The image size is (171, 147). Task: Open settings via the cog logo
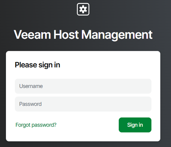(83, 9)
